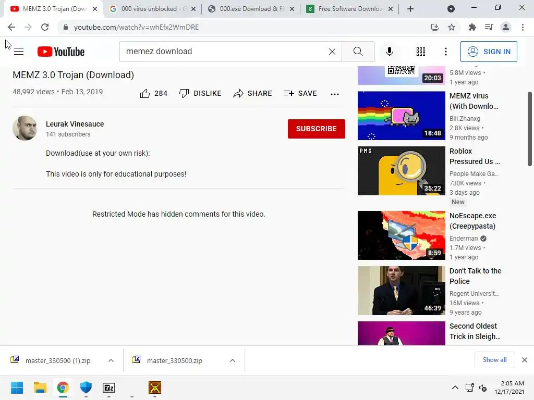
Task: Expand options for master_330500.zip download
Action: click(233, 360)
